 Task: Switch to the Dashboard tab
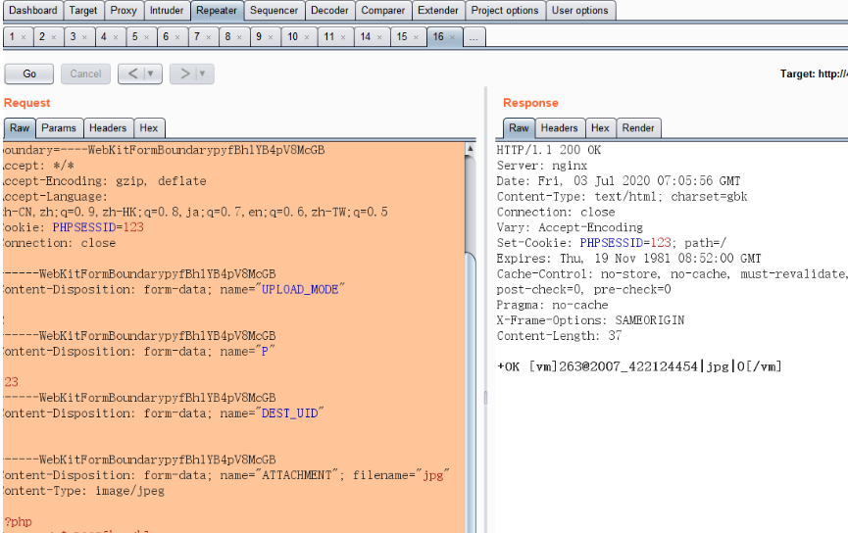pos(33,10)
